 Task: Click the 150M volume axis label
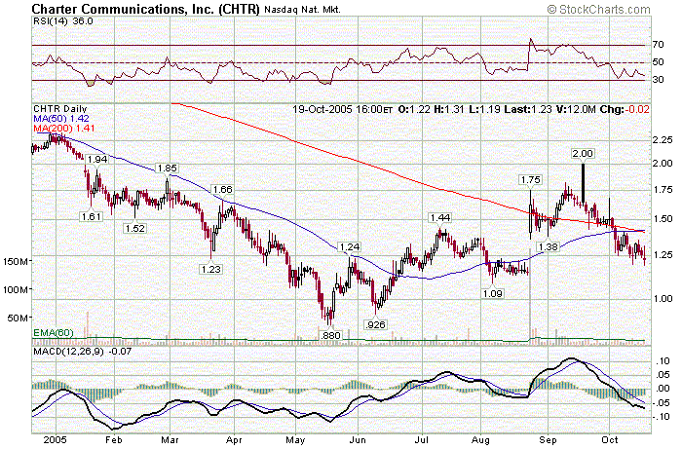[x=17, y=261]
